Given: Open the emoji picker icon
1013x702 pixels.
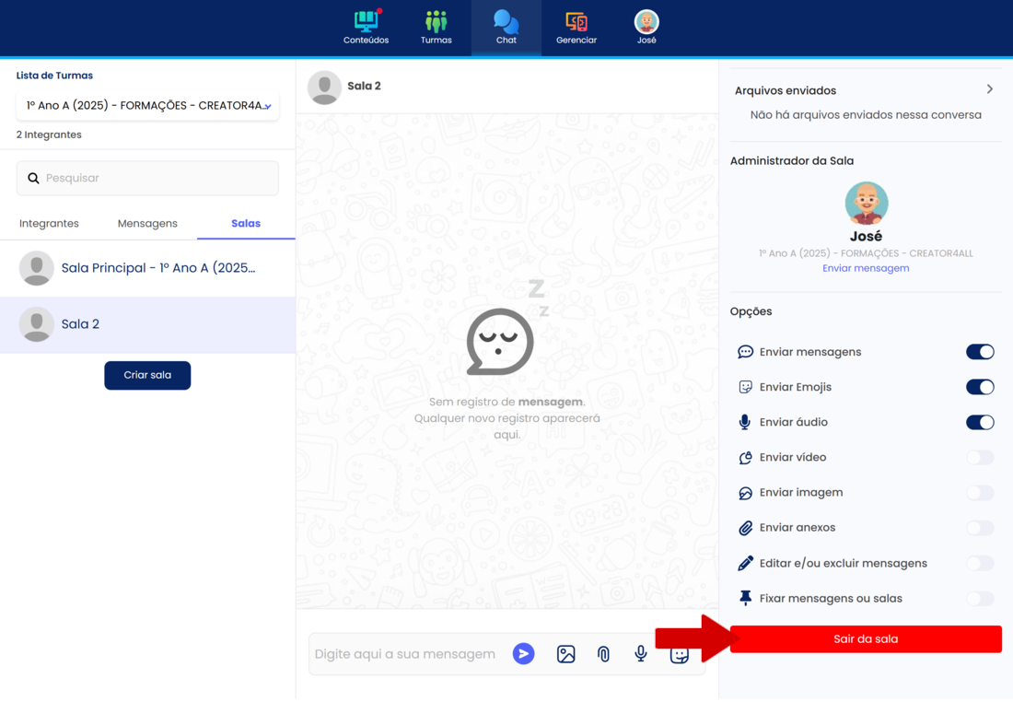Looking at the screenshot, I should [679, 654].
